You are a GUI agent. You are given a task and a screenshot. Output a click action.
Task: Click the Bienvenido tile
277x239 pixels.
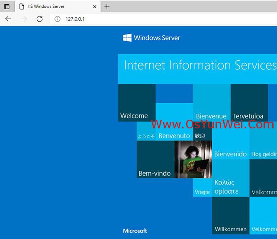[231, 141]
